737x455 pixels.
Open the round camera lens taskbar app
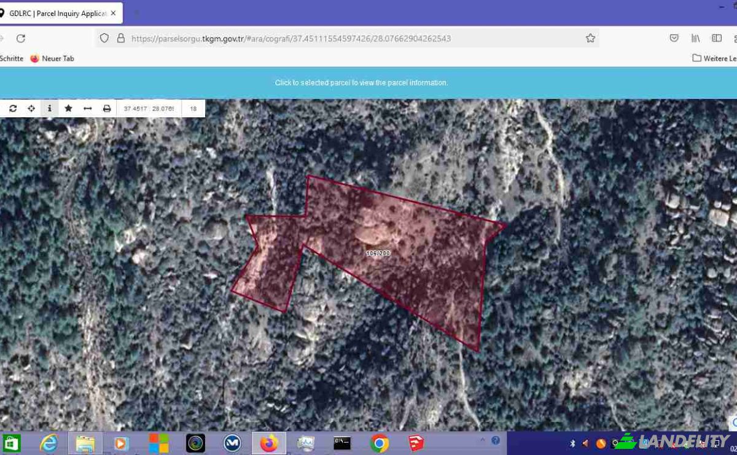(x=195, y=443)
